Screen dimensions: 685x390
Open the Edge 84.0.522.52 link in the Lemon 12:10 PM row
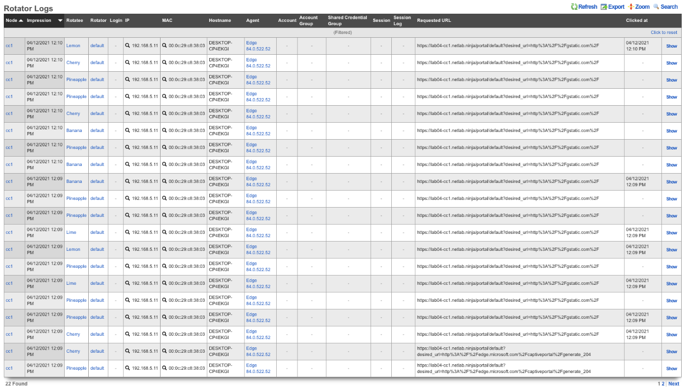(258, 46)
